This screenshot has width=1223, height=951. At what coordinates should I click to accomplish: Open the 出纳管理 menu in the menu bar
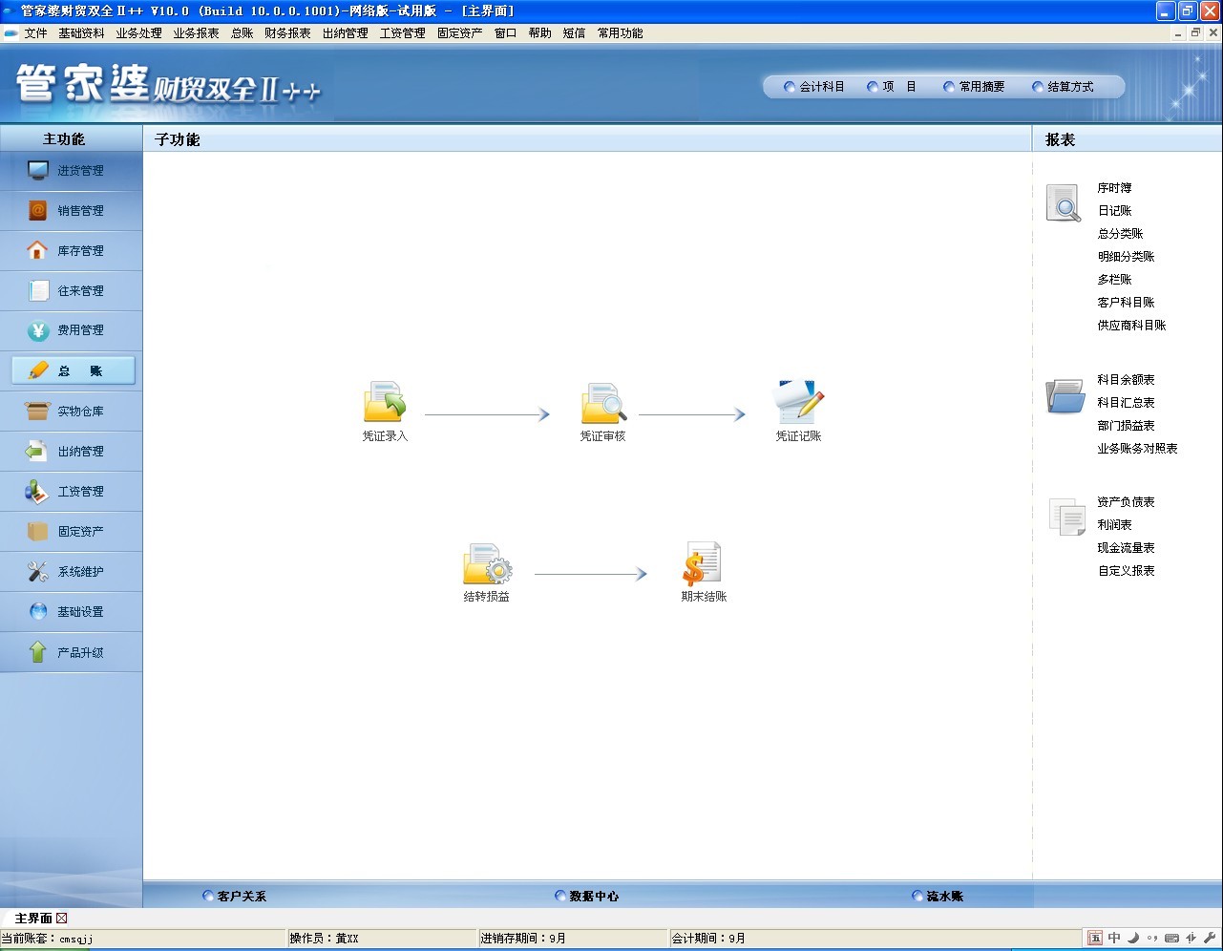(x=346, y=33)
